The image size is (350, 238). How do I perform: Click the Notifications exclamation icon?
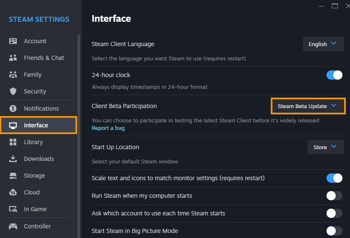(13, 109)
